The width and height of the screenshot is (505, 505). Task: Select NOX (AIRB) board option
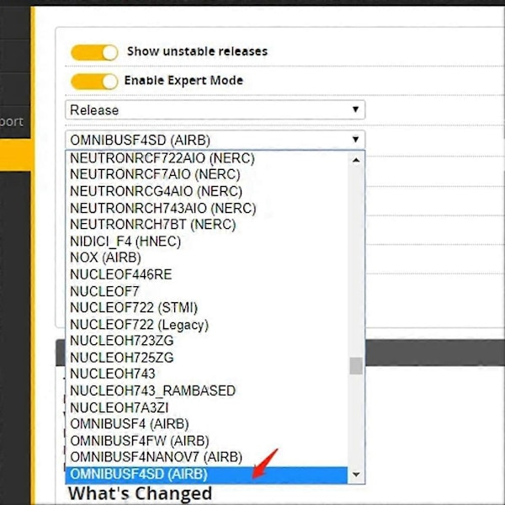click(206, 258)
